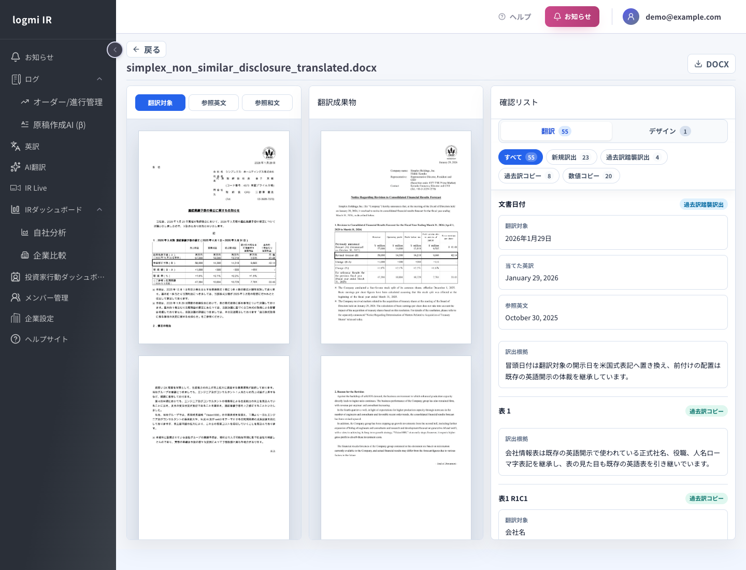
Task: Filter the list by 過去訳コピー 8
Action: pos(529,176)
